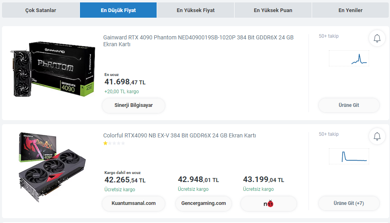Click Ücretsiz kargo under 42.265,54 TL
This screenshot has width=390, height=223.
120,190
